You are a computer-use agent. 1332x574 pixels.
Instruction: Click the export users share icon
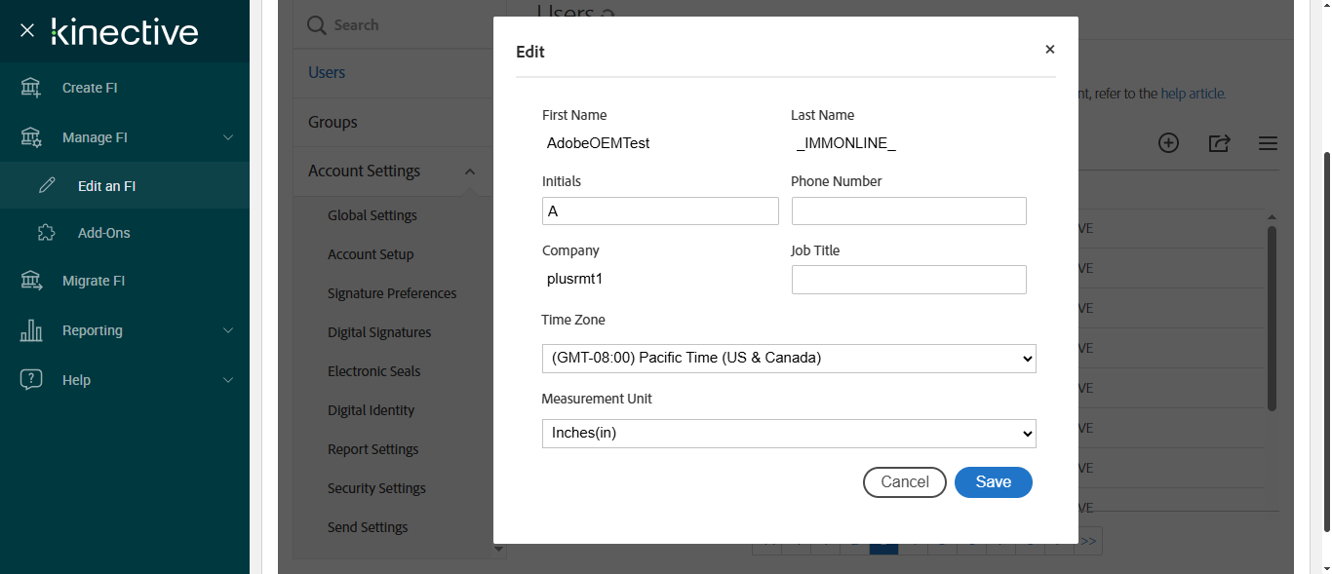pos(1219,143)
